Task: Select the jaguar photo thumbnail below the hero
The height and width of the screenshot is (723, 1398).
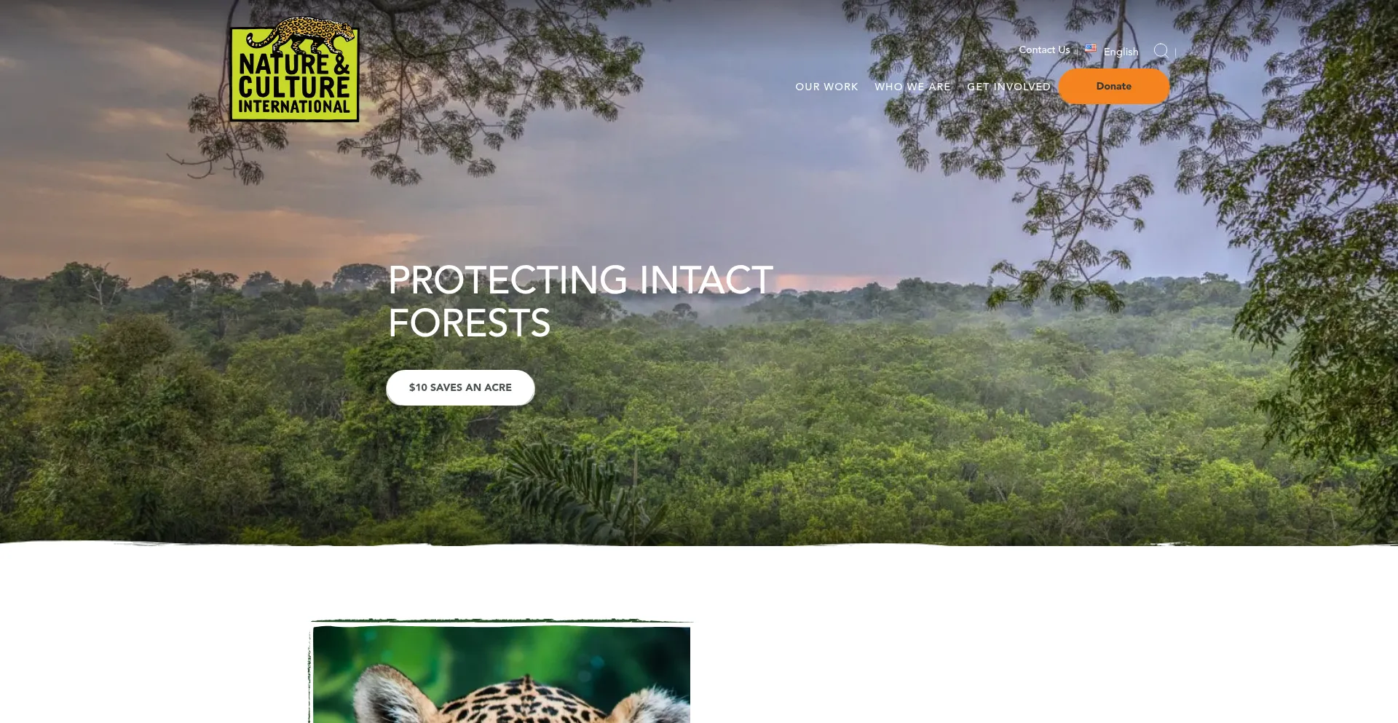Action: coord(502,673)
